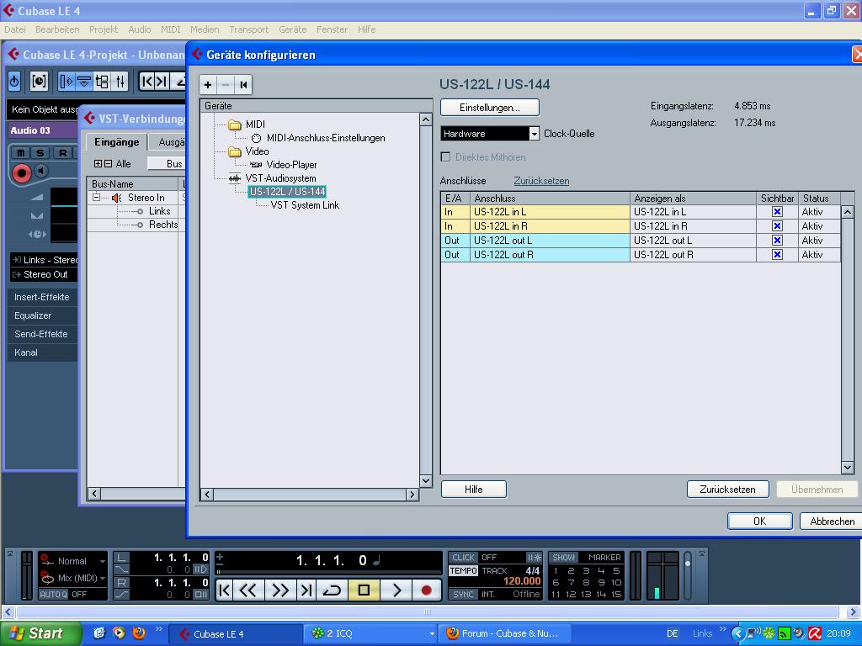Viewport: 862px width, 646px height.
Task: Click the Zurücksetzen button at bottom
Action: [x=727, y=490]
